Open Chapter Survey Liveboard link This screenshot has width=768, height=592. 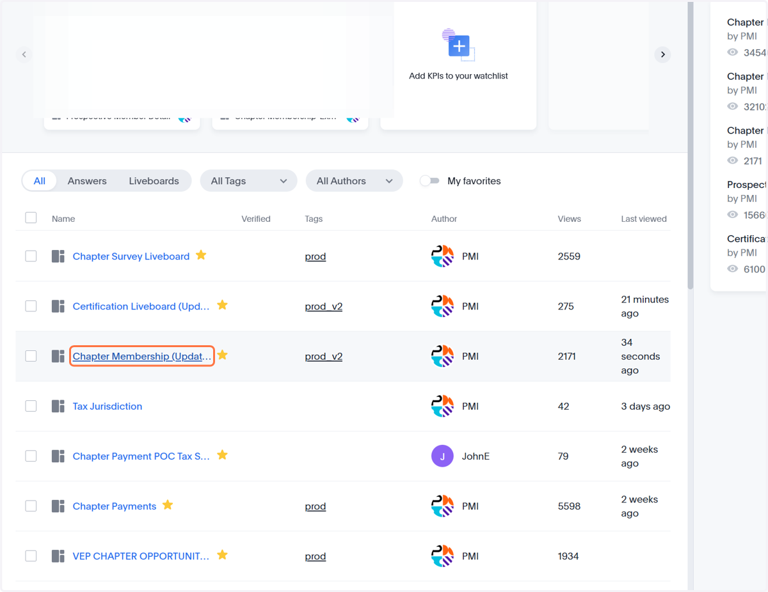[x=131, y=256]
